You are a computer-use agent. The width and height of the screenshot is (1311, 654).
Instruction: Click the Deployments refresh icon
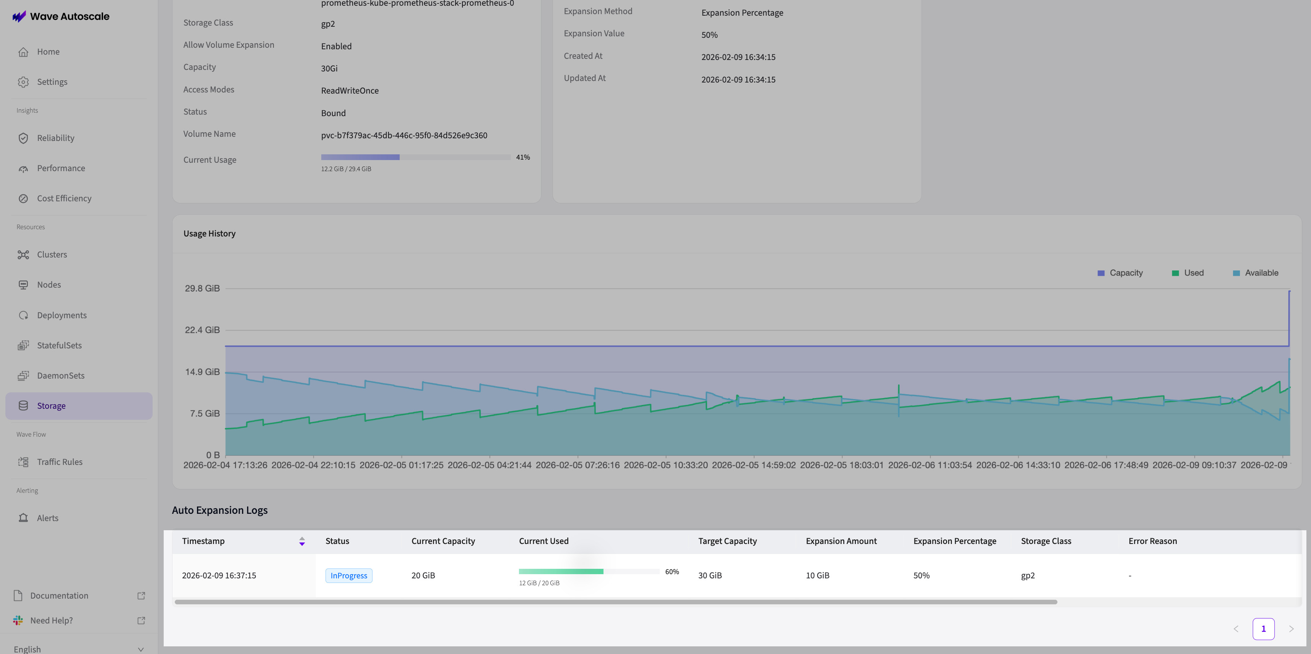coord(23,315)
